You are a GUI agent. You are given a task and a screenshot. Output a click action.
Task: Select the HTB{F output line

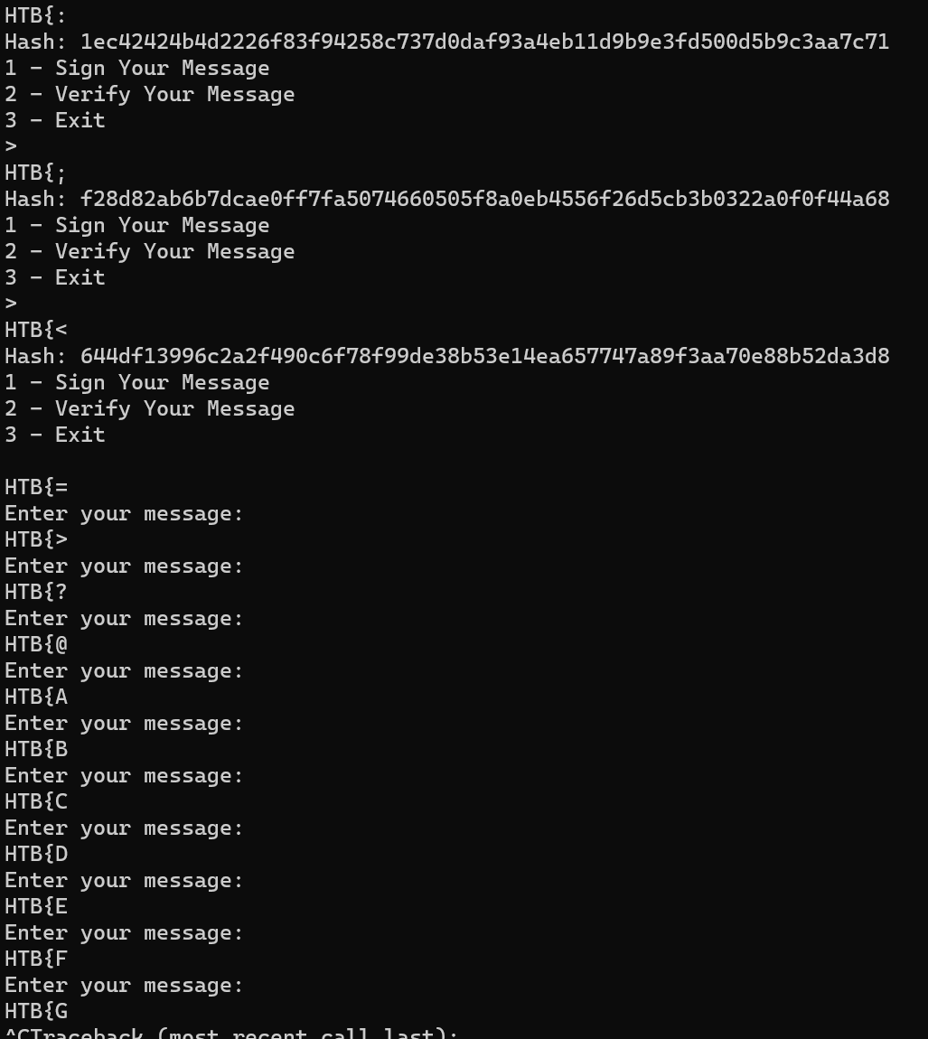click(x=36, y=959)
